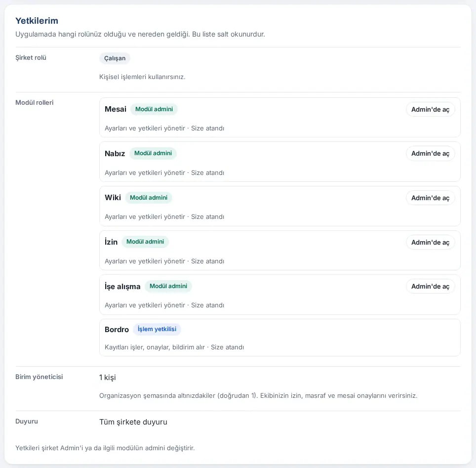
Task: Open Mesai module in Admin
Action: point(430,109)
